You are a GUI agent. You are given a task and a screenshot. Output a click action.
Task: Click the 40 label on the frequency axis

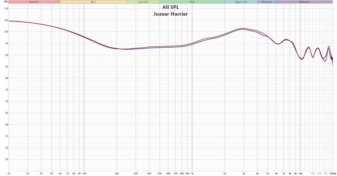tap(41, 173)
